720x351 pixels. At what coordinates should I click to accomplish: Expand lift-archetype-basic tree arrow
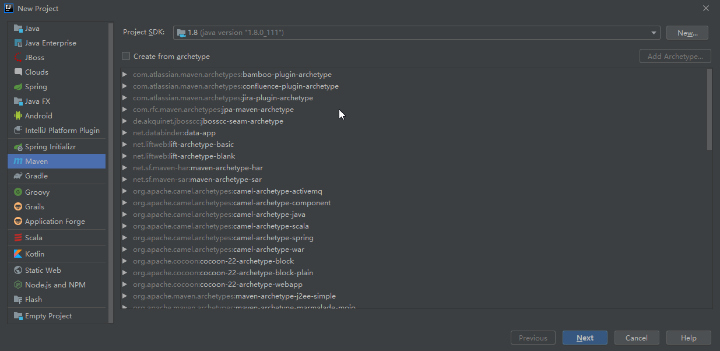125,145
